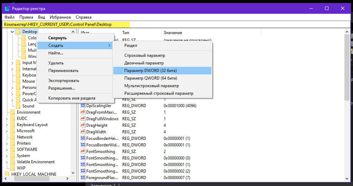The image size is (353, 186).
Task: Click the HKEY_LOCAL_MACHINE folder icon
Action: (x=7, y=174)
